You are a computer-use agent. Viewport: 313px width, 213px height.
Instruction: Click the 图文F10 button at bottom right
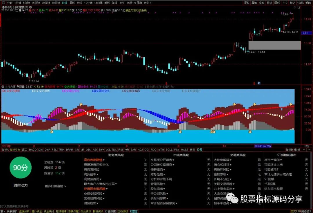click(x=295, y=211)
